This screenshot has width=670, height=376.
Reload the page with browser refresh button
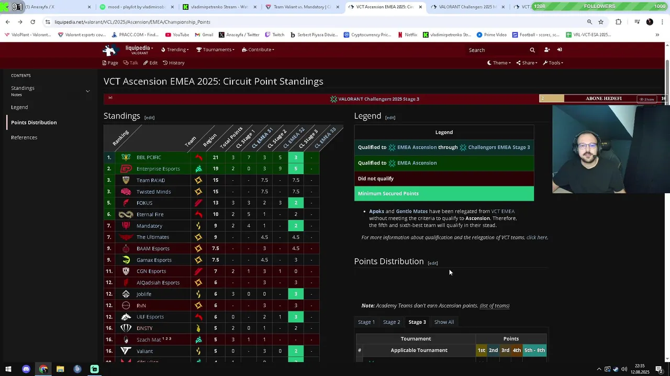[32, 22]
